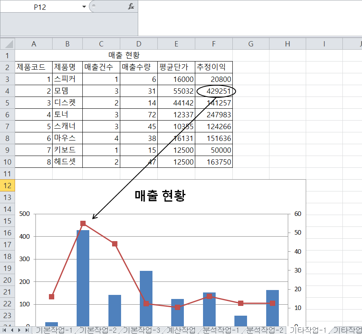
Task: Click the 추정이익 header cell
Action: pyautogui.click(x=214, y=67)
